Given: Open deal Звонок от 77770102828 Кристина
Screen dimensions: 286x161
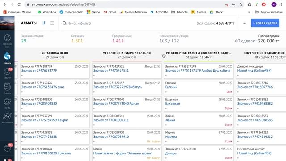Looking at the screenshot, I should [46, 153].
